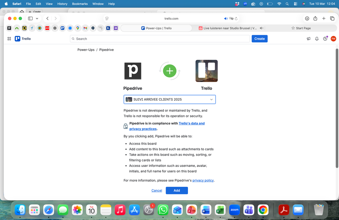Switch to the Power-Ups | Trello tab
The width and height of the screenshot is (339, 220).
pyautogui.click(x=156, y=28)
